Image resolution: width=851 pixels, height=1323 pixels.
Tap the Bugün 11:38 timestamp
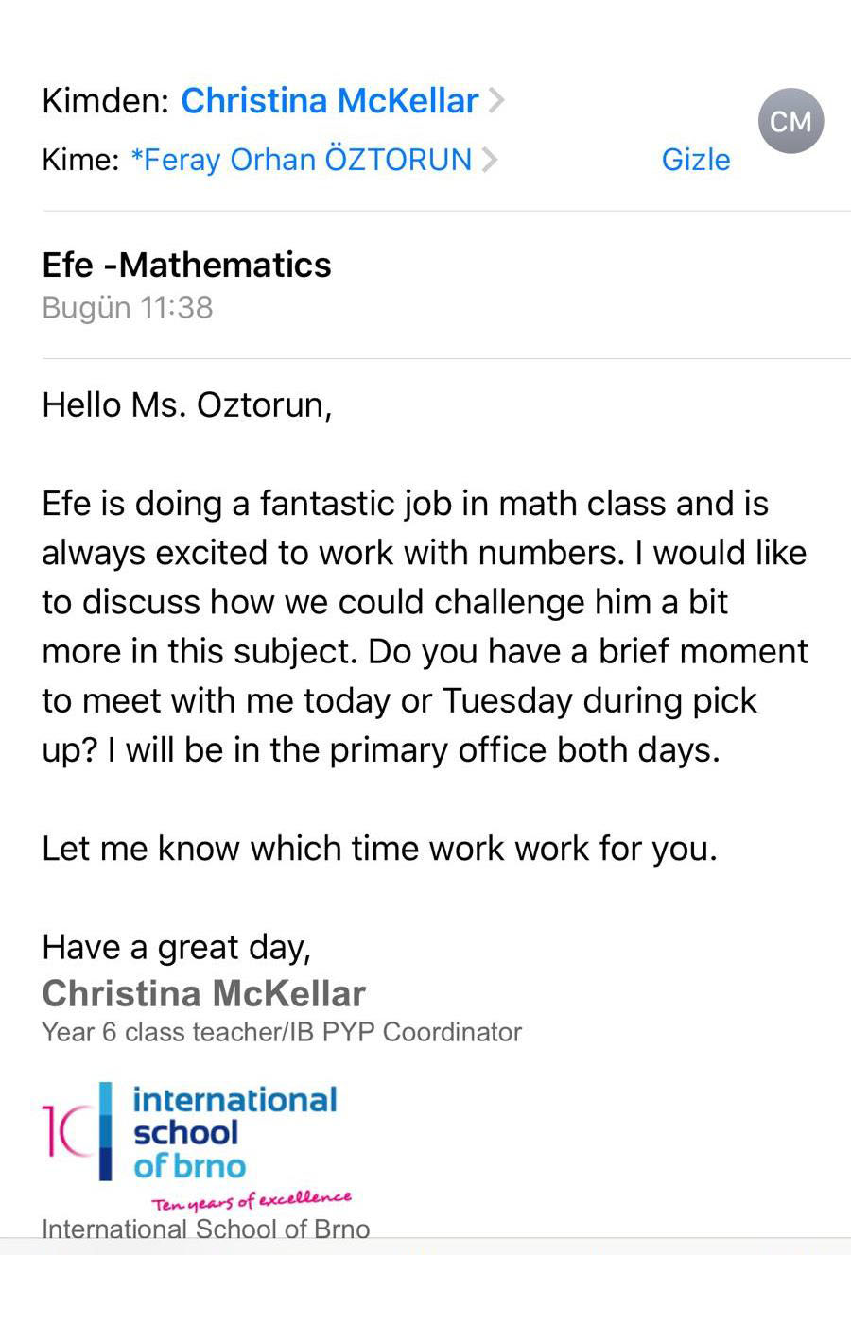click(128, 307)
